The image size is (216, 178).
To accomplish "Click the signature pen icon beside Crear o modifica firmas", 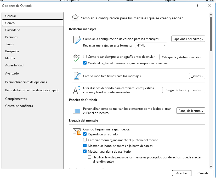I will (77, 76).
